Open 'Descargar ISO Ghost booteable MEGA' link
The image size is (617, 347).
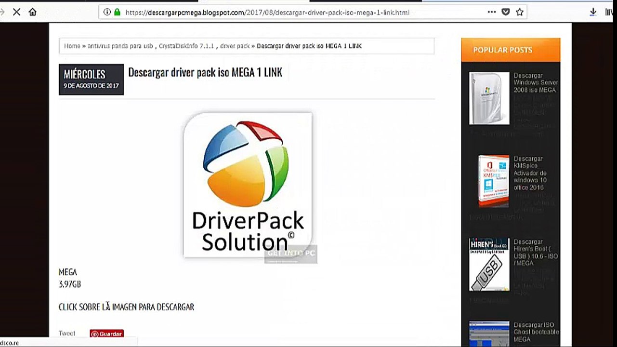pyautogui.click(x=536, y=332)
